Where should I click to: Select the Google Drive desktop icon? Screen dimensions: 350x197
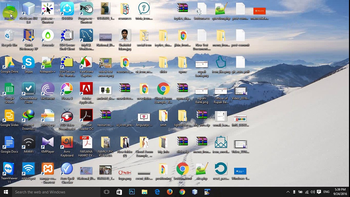(9, 65)
